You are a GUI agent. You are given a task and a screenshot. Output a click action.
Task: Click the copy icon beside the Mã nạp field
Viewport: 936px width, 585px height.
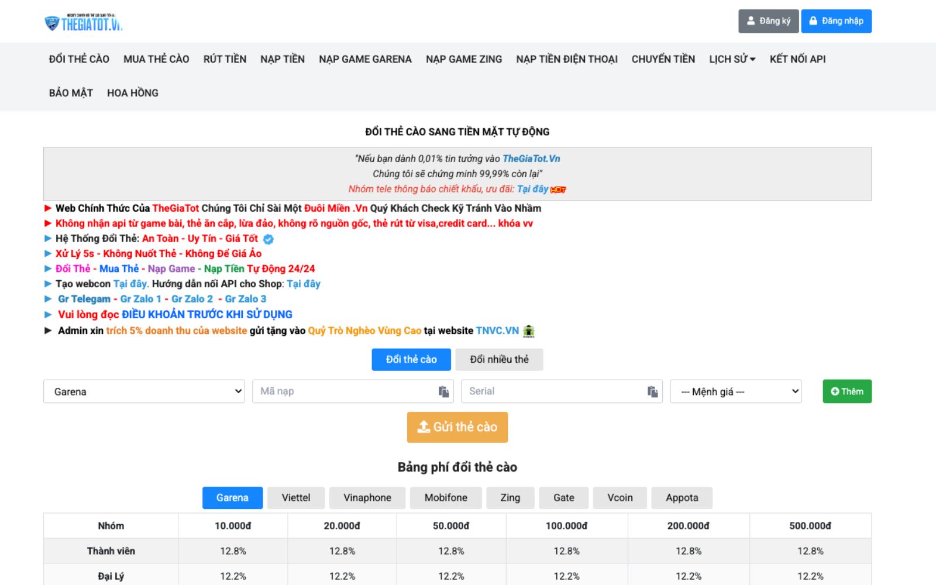(x=445, y=391)
